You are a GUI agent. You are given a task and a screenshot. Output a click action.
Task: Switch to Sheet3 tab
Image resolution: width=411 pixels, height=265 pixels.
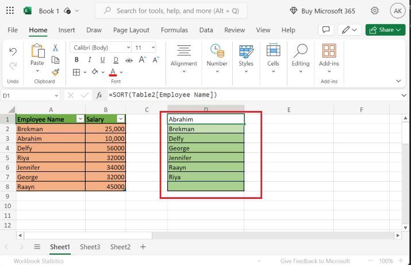pyautogui.click(x=90, y=247)
